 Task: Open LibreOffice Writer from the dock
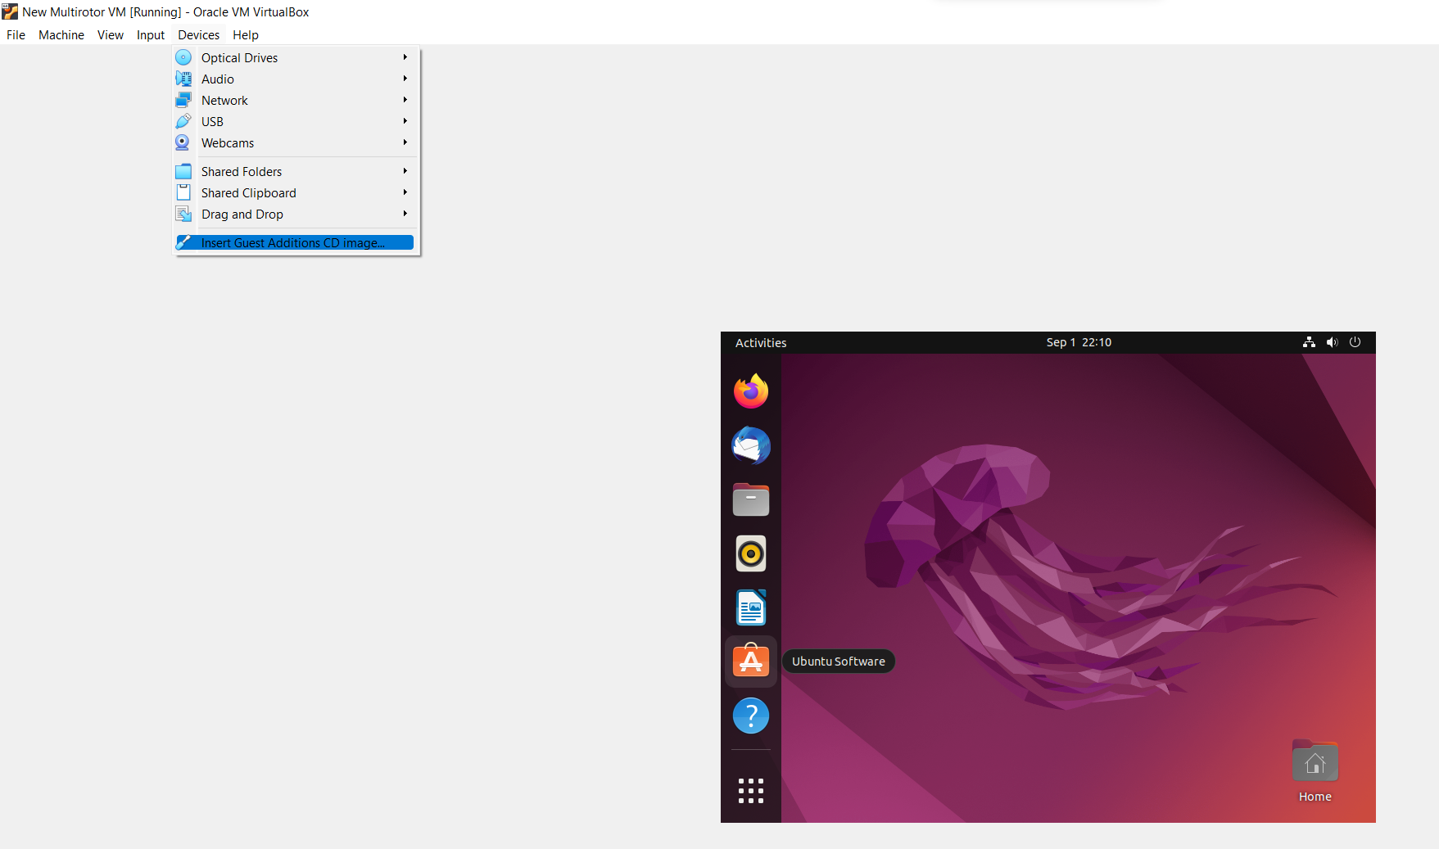[x=751, y=607]
